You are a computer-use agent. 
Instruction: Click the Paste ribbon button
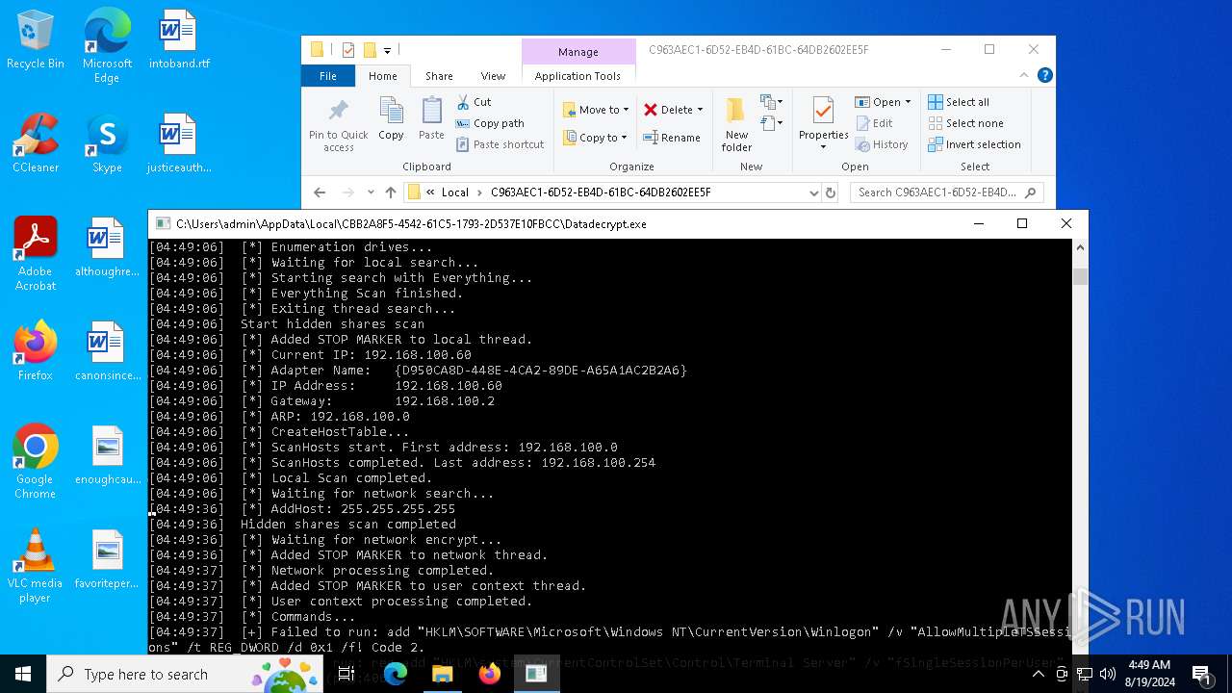tap(431, 119)
